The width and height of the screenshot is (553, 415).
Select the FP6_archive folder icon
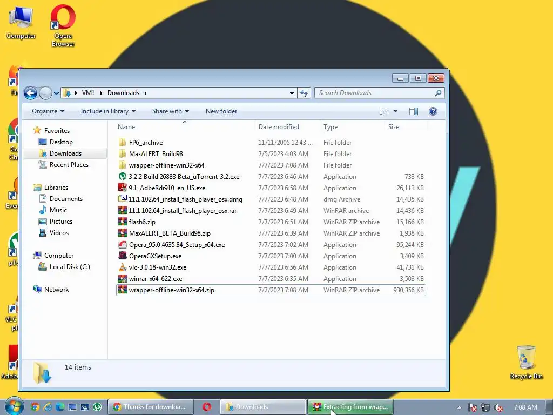pyautogui.click(x=123, y=143)
